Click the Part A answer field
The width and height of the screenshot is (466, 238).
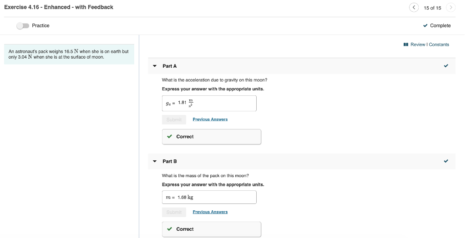(x=209, y=103)
